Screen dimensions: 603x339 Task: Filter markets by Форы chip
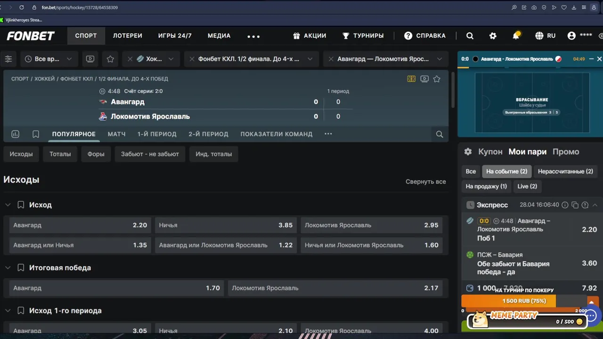96,154
